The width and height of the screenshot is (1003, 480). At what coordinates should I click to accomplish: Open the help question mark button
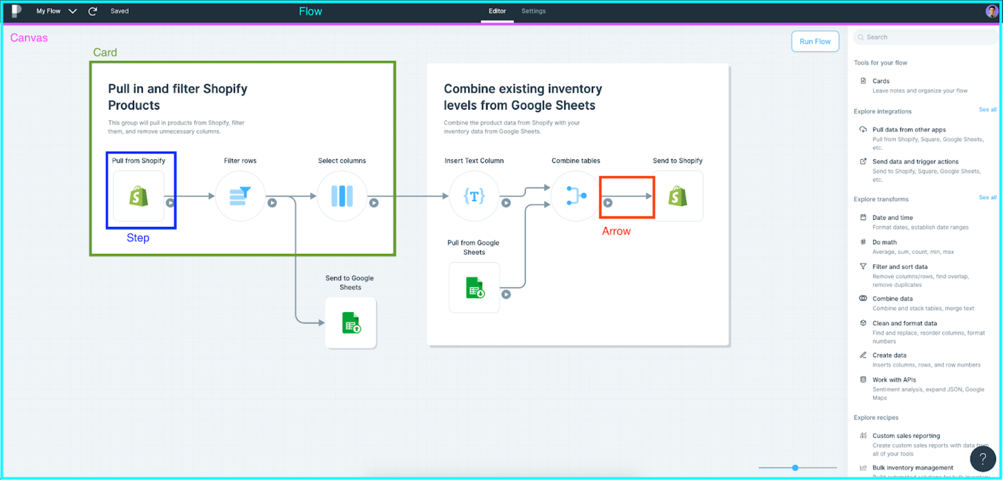pos(983,459)
